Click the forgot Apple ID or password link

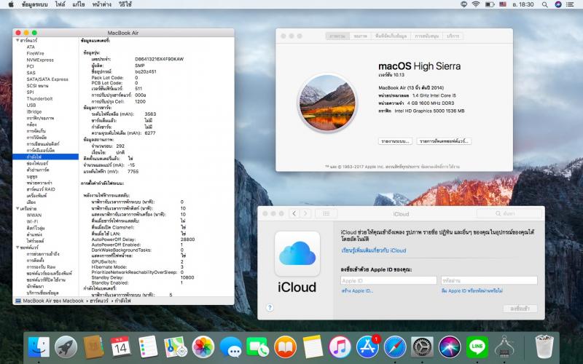[472, 290]
